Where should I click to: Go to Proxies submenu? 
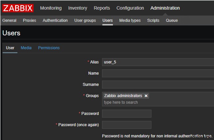click(x=30, y=20)
